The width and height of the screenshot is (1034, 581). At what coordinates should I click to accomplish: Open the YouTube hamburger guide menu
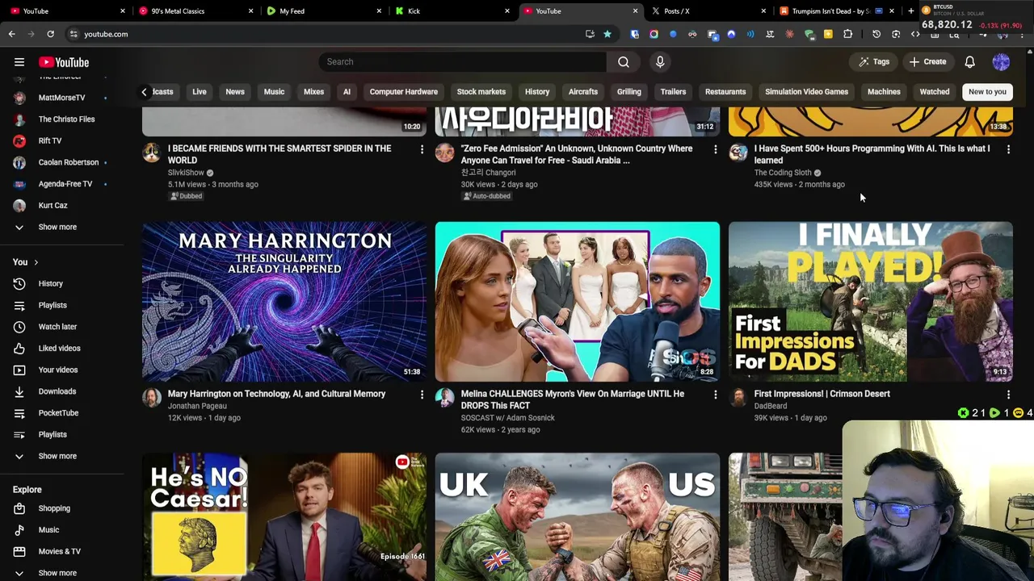(x=19, y=62)
